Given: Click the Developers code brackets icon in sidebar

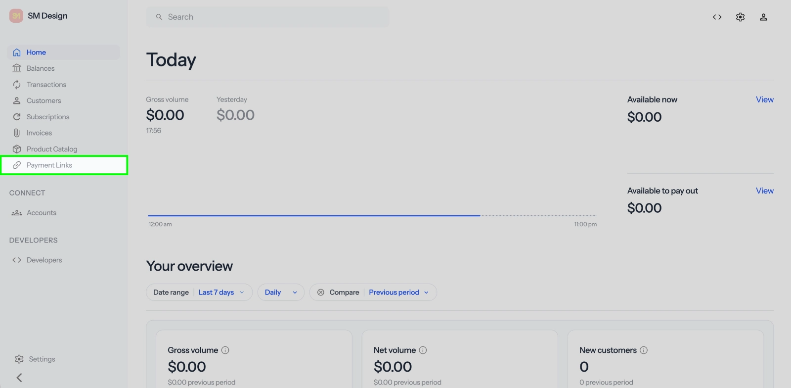Looking at the screenshot, I should tap(17, 260).
